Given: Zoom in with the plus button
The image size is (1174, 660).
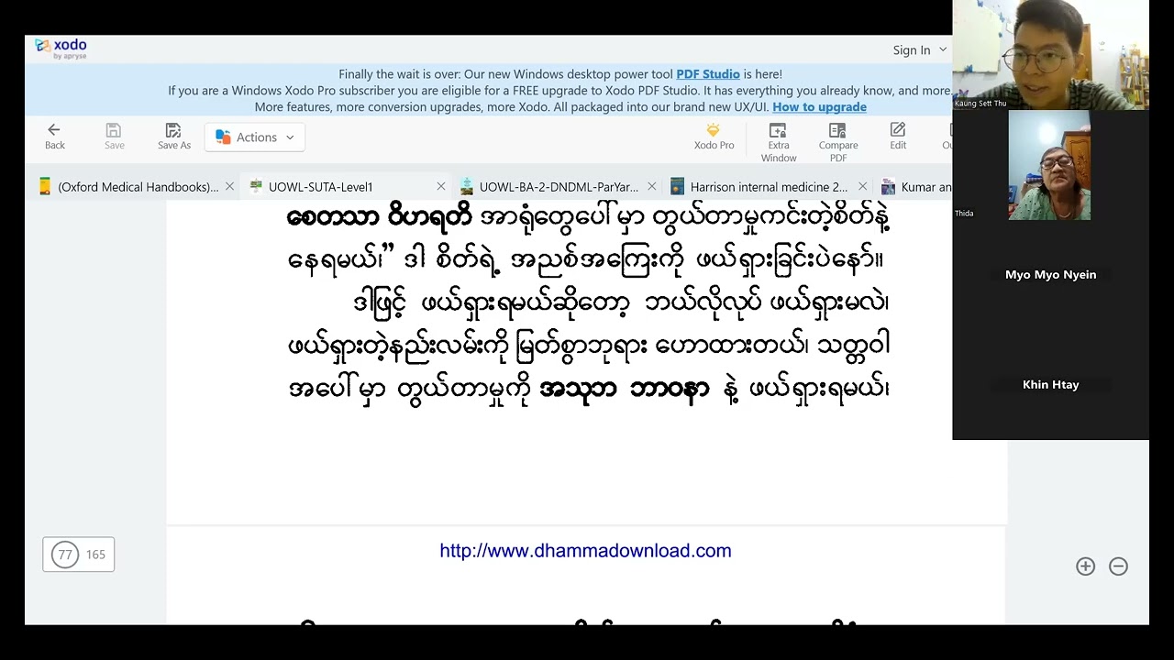Looking at the screenshot, I should pos(1085,566).
